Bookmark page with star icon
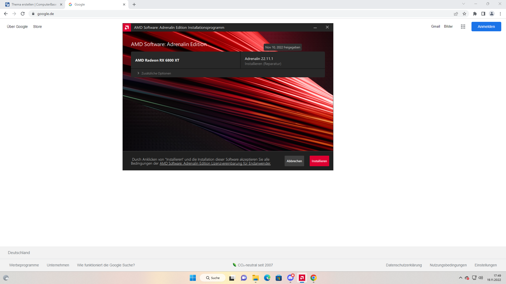 tap(464, 14)
